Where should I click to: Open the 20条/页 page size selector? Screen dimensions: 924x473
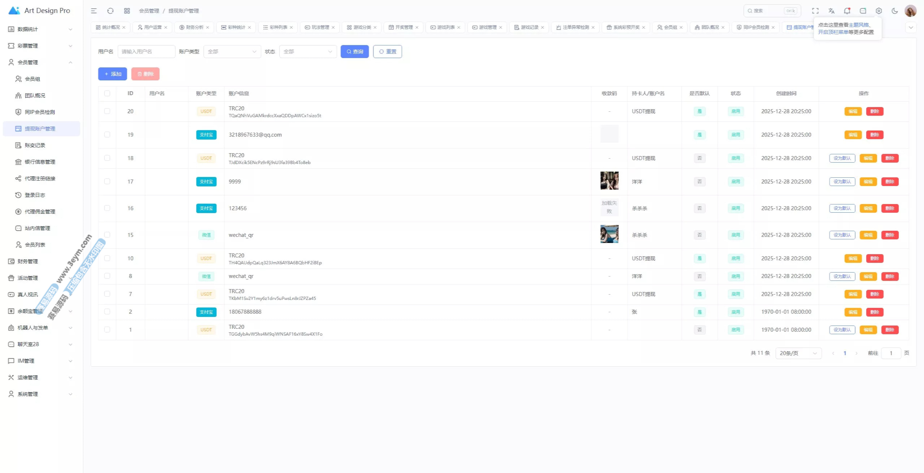coord(798,353)
